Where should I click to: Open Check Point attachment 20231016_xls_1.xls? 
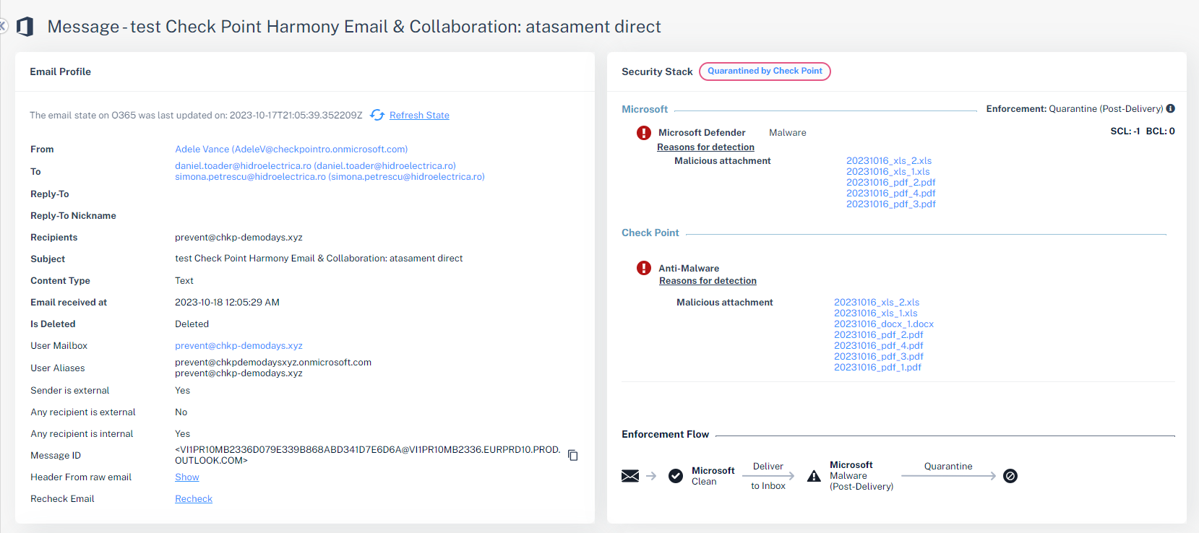click(876, 313)
